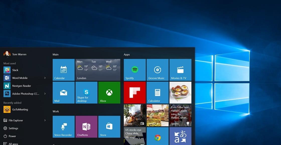This screenshot has width=281, height=145.
Task: Show the Adobe Photoshop CC jump list arrow
Action: [45, 93]
